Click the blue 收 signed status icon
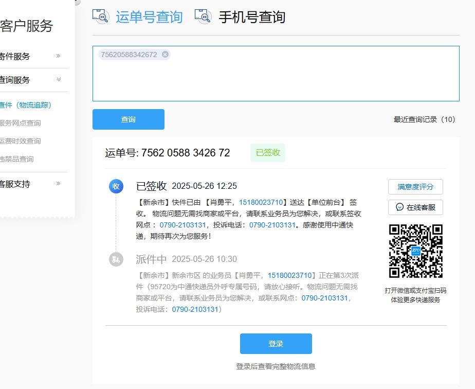 [116, 186]
